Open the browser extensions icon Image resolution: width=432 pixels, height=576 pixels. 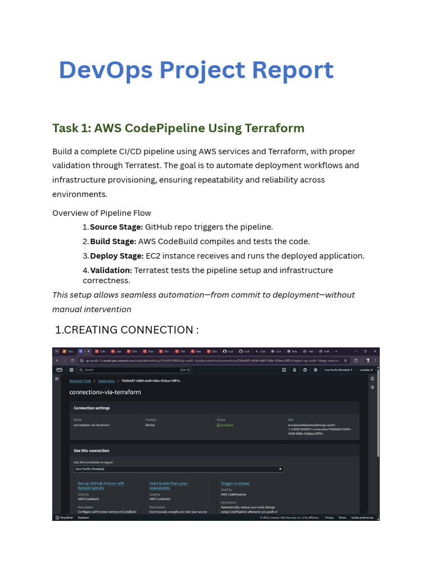(356, 361)
